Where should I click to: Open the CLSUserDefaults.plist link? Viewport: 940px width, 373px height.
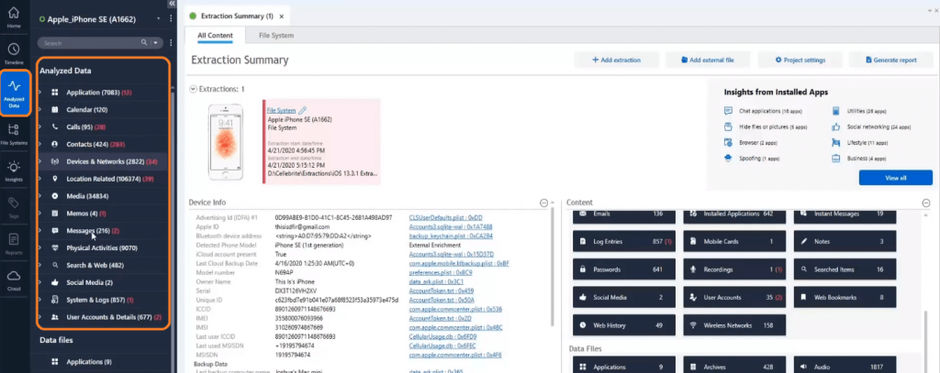point(445,218)
